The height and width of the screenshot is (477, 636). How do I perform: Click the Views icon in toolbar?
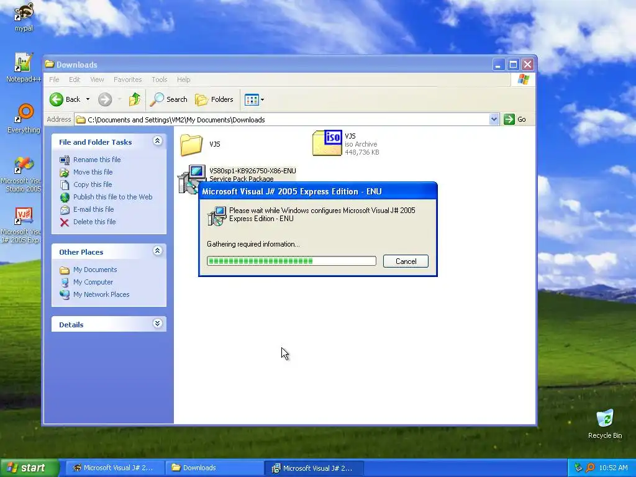pos(252,99)
